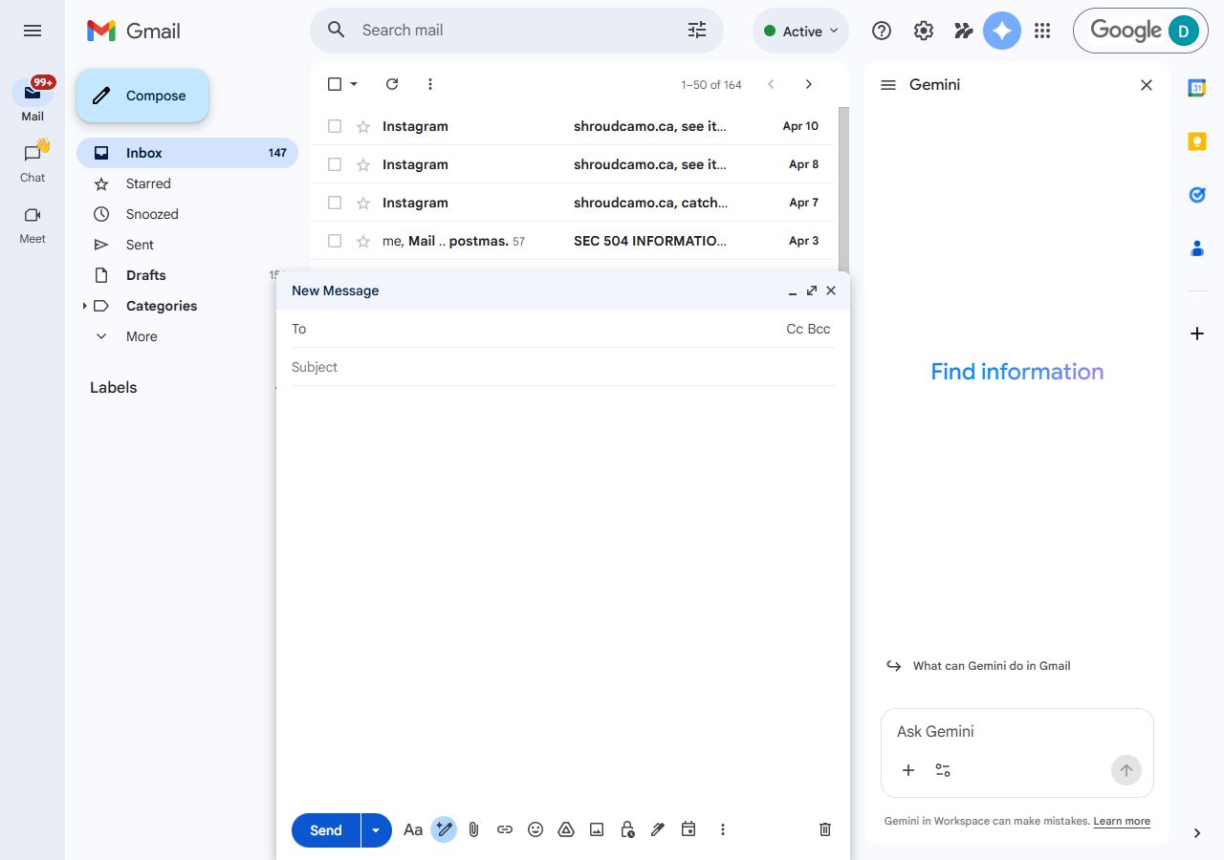This screenshot has height=860, width=1224.
Task: Discard draft with the trash icon
Action: click(x=825, y=829)
